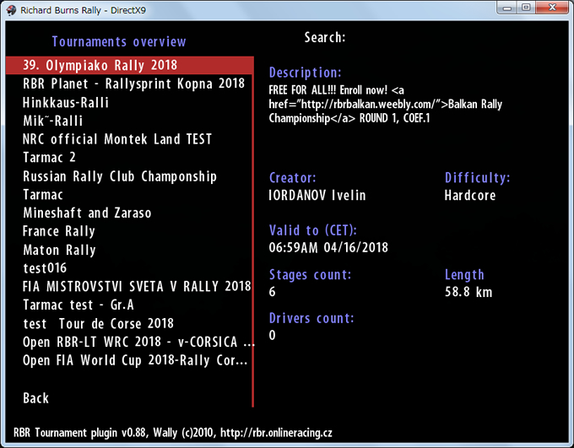The image size is (574, 448).
Task: Click the Description label
Action: [x=305, y=73]
